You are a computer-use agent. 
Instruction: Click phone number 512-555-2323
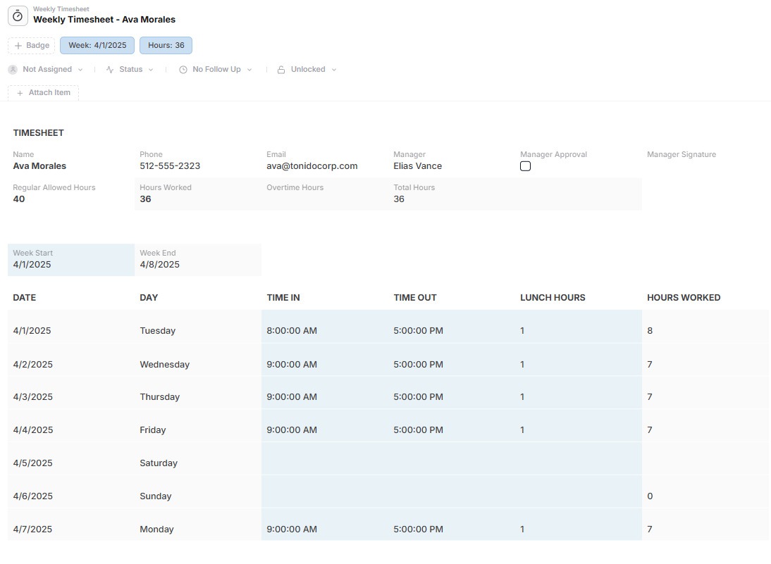point(170,166)
